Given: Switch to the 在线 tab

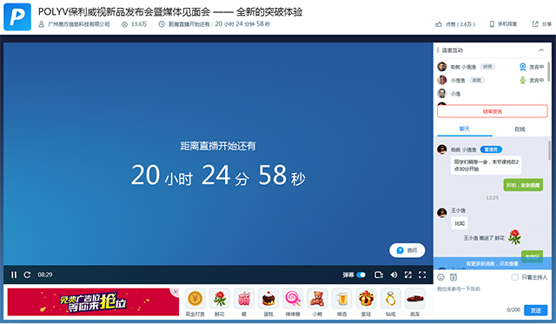Looking at the screenshot, I should point(520,129).
